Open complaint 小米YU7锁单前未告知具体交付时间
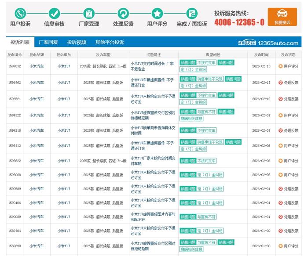The height and width of the screenshot is (256, 308). pyautogui.click(x=152, y=130)
